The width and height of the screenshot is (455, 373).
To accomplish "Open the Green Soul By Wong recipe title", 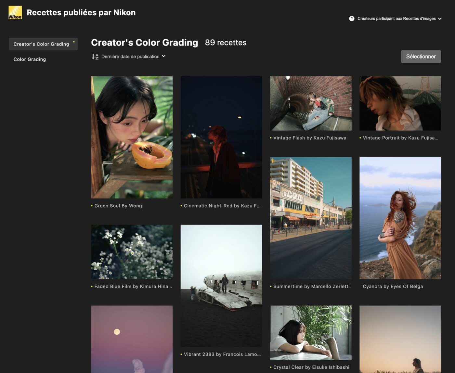I will [x=118, y=206].
